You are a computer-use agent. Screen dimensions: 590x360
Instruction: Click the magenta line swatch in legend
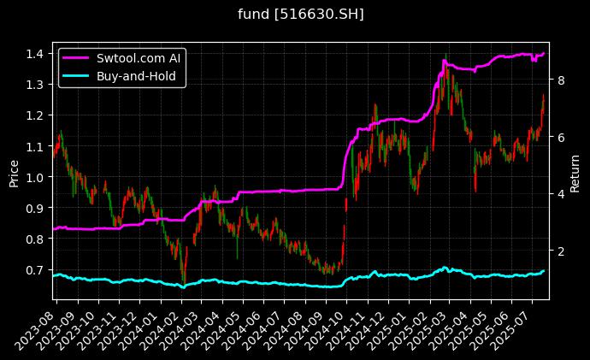[x=77, y=58]
